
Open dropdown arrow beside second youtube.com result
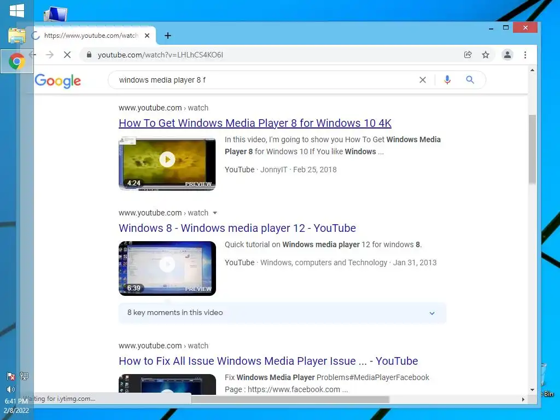click(215, 213)
